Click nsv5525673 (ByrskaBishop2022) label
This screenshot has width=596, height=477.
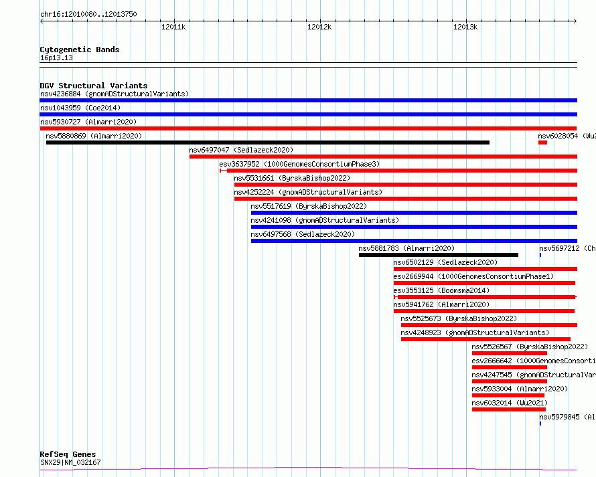[459, 318]
